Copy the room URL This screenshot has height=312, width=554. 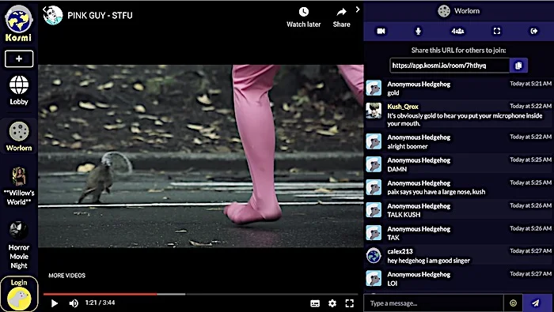[518, 66]
